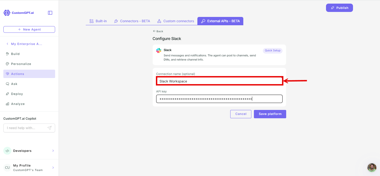Open the Build section
The width and height of the screenshot is (380, 176).
pos(29,54)
